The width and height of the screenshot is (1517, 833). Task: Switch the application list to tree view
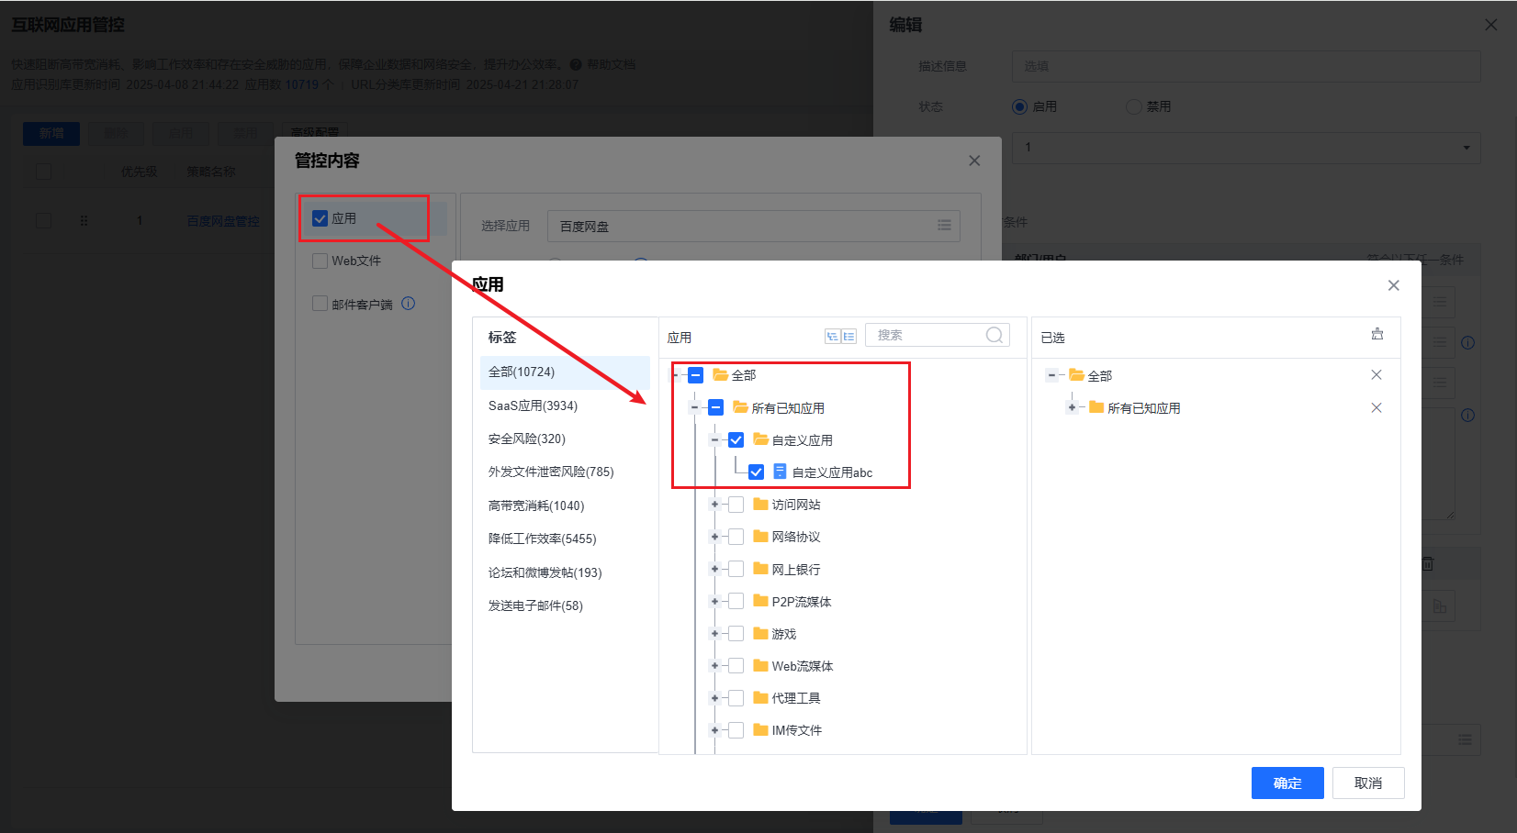[832, 337]
